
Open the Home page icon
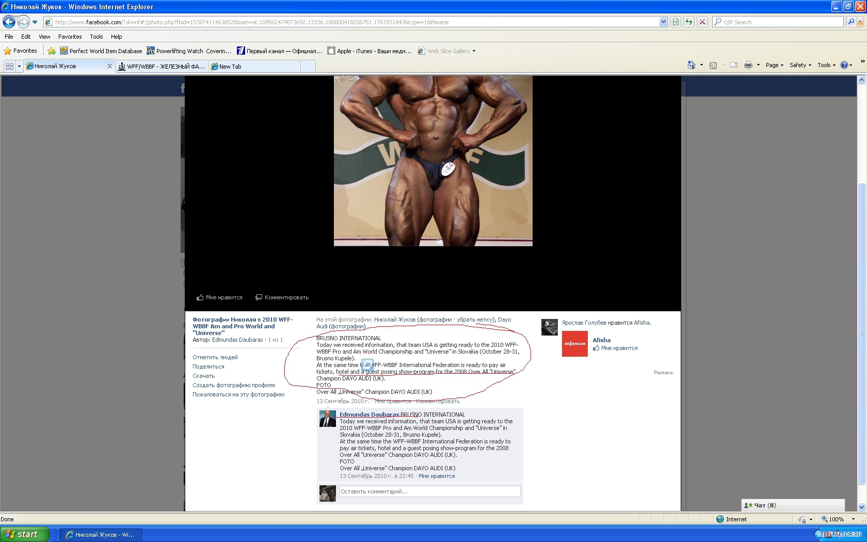pos(692,65)
